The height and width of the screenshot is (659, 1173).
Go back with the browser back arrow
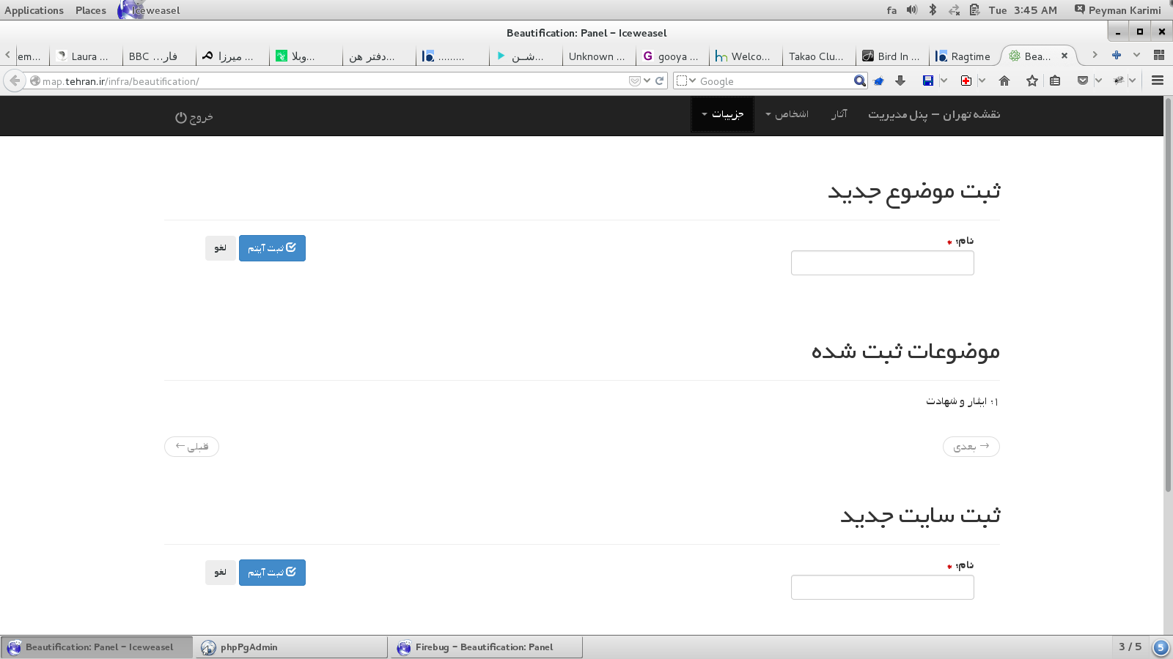click(15, 81)
